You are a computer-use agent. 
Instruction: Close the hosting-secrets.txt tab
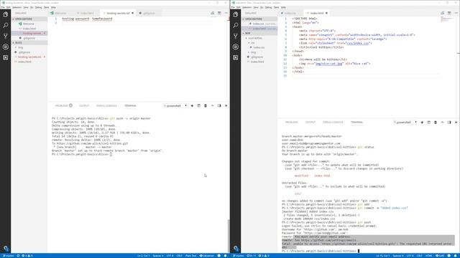(132, 13)
